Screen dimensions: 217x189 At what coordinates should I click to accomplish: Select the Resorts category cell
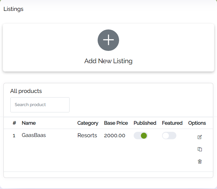(87, 136)
